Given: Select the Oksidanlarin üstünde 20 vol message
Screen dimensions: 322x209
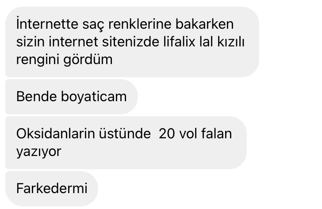Looking at the screenshot, I should click(126, 143).
